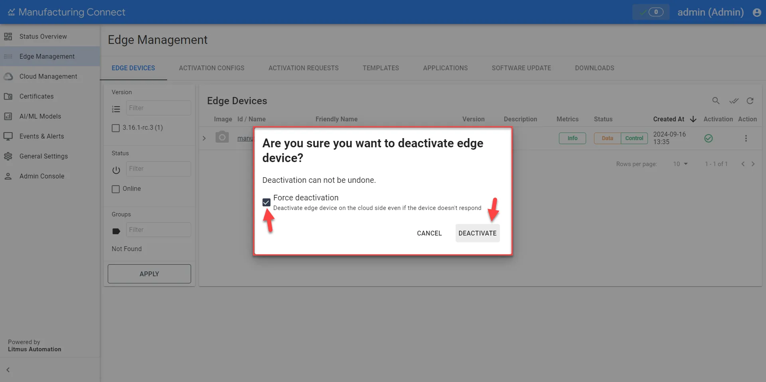Image resolution: width=766 pixels, height=382 pixels.
Task: Click the Version filter input field
Action: pos(158,108)
